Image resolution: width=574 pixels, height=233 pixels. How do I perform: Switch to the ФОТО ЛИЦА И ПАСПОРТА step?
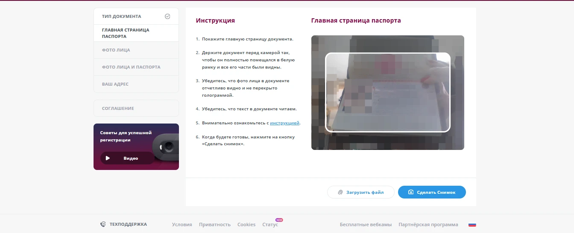(131, 67)
